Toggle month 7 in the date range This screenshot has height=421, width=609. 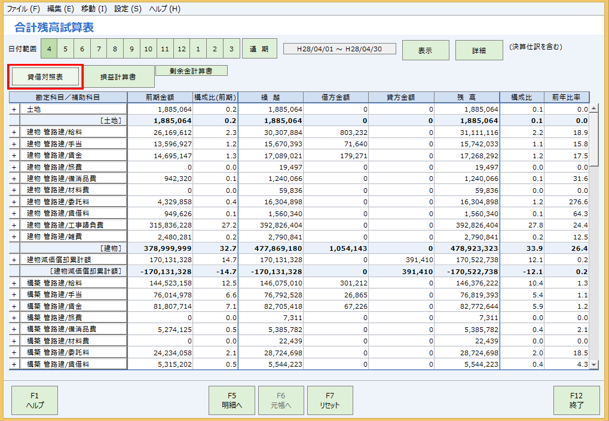tap(98, 50)
